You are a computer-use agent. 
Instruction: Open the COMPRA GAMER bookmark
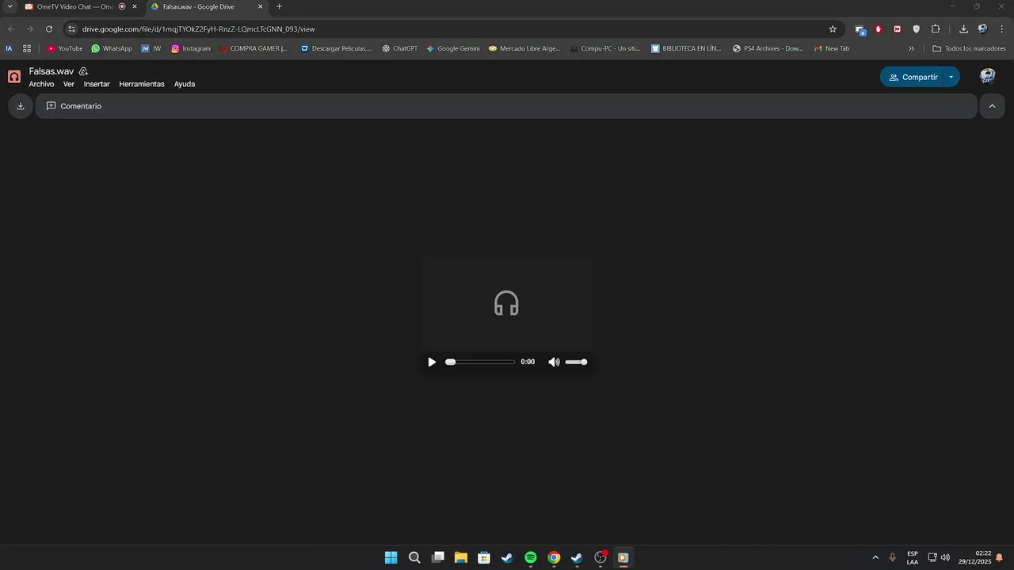(253, 48)
